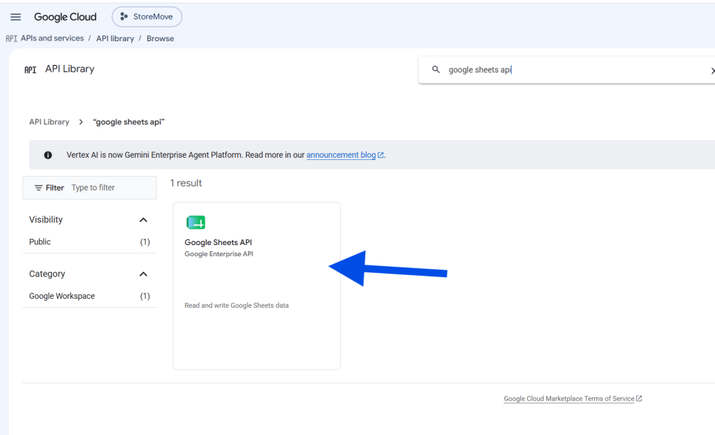Image resolution: width=715 pixels, height=435 pixels.
Task: Click the API Library page heading
Action: coord(70,69)
